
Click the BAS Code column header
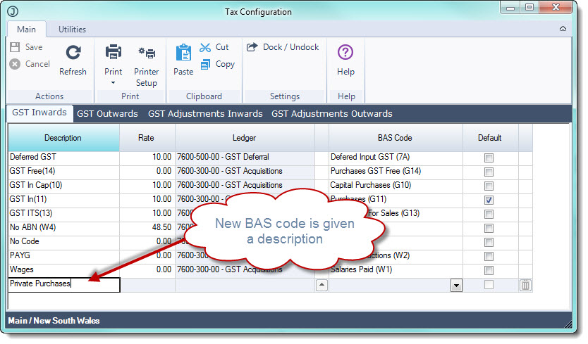pyautogui.click(x=396, y=138)
